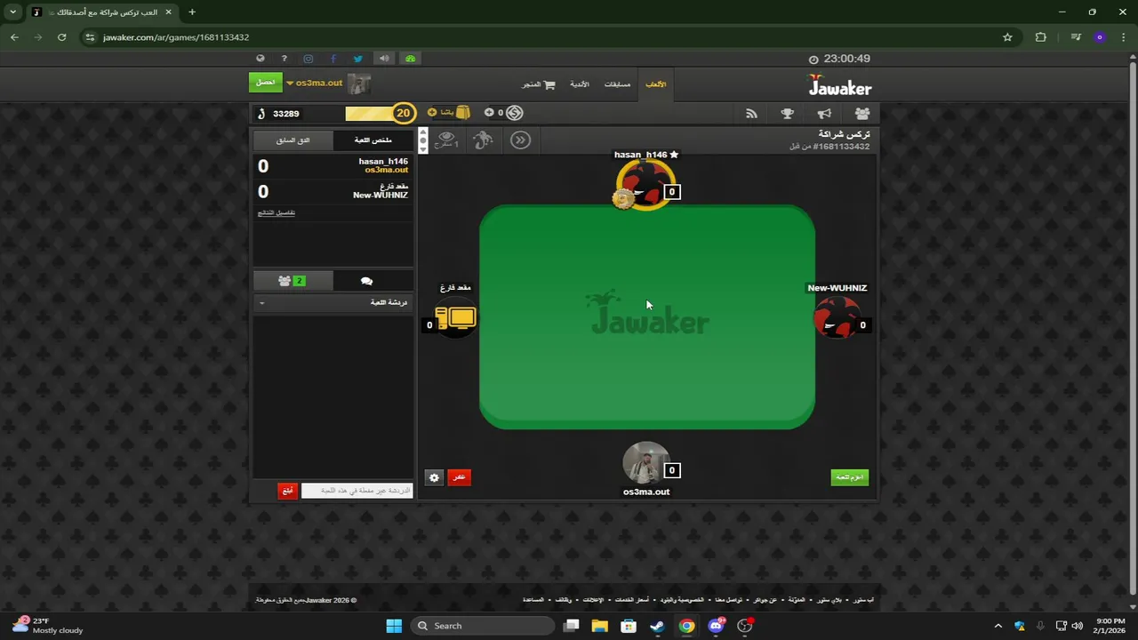1138x640 pixels.
Task: Open a new browser tab
Action: pyautogui.click(x=191, y=12)
